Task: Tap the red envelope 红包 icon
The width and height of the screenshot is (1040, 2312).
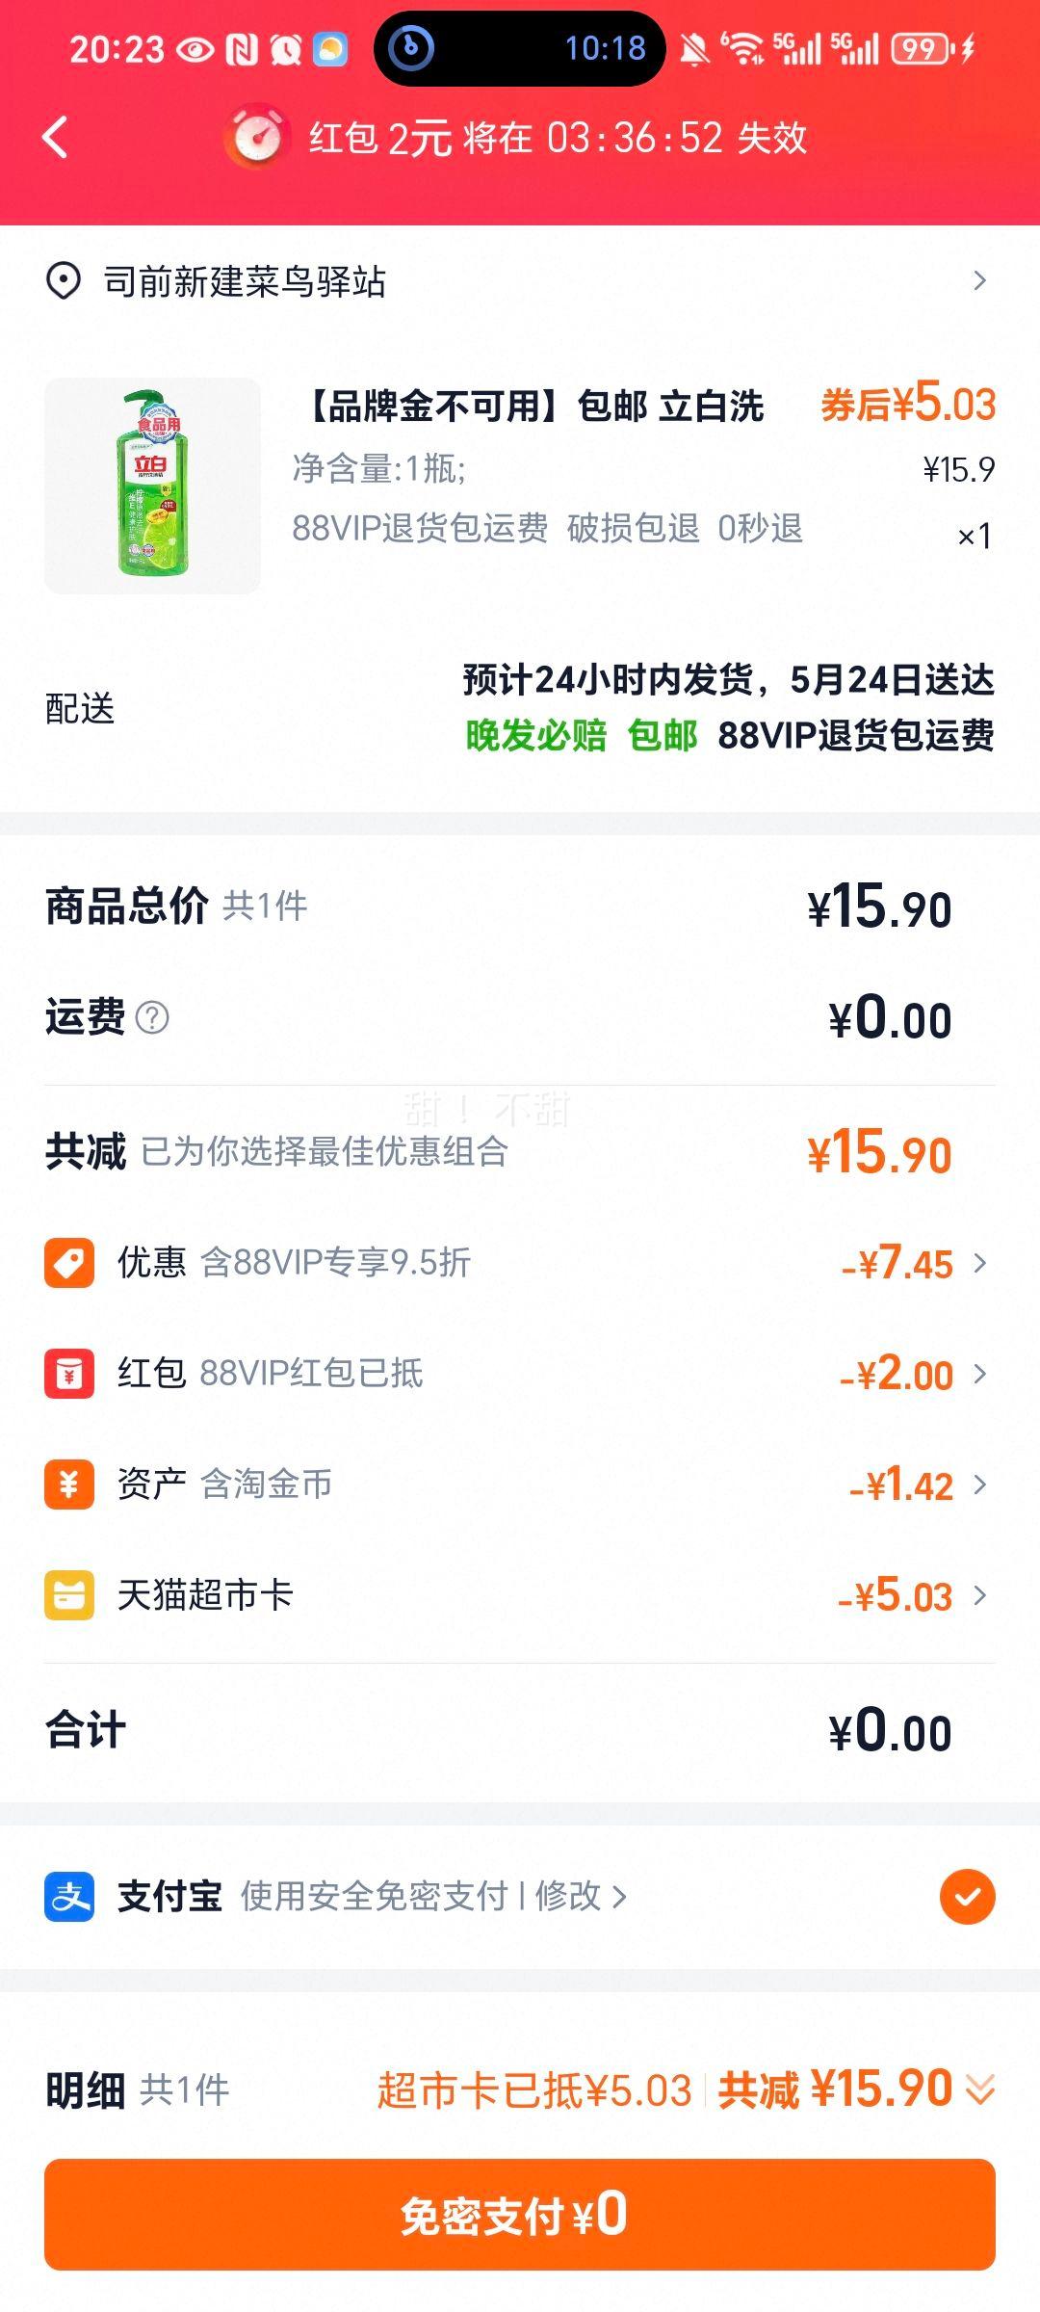Action: pos(69,1373)
